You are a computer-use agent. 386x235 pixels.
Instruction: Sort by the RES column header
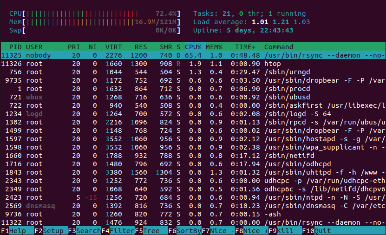tap(141, 47)
